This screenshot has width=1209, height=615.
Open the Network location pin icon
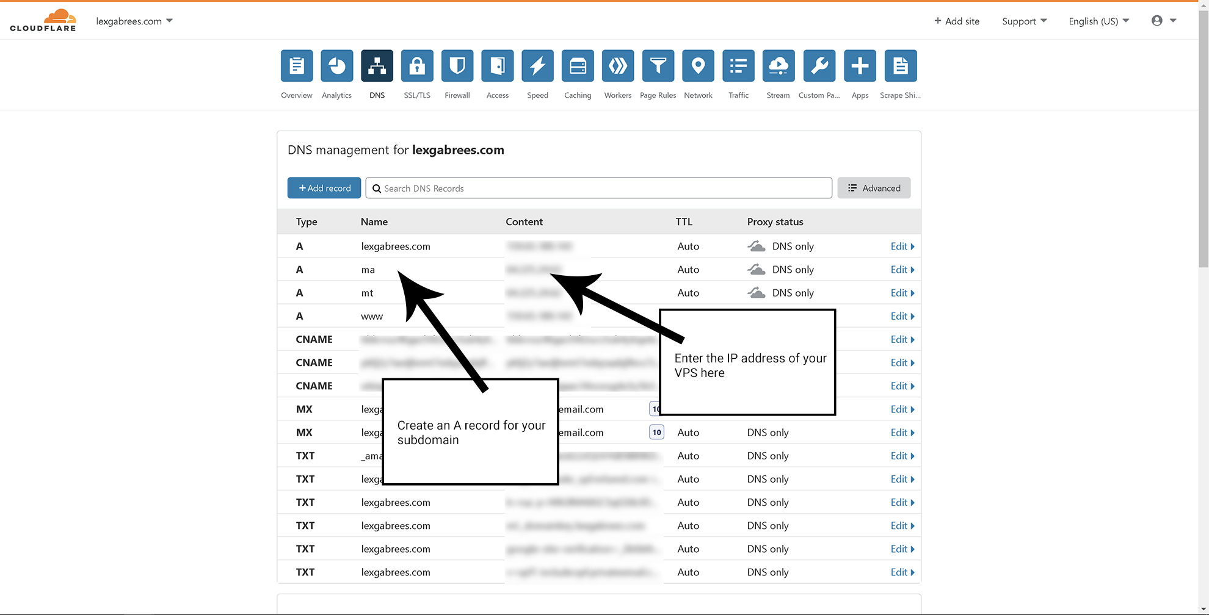pyautogui.click(x=698, y=66)
